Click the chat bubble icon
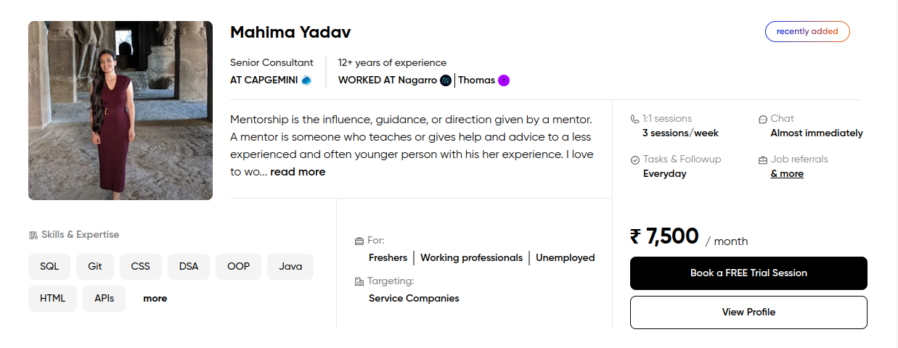 [763, 119]
